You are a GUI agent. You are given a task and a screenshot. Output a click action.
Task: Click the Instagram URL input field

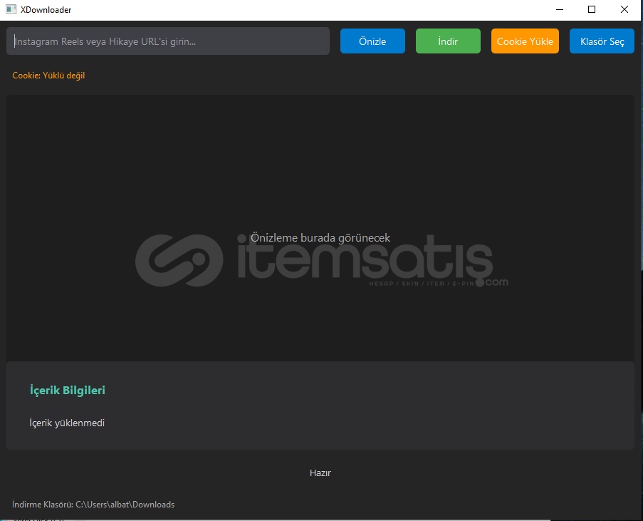click(x=168, y=41)
